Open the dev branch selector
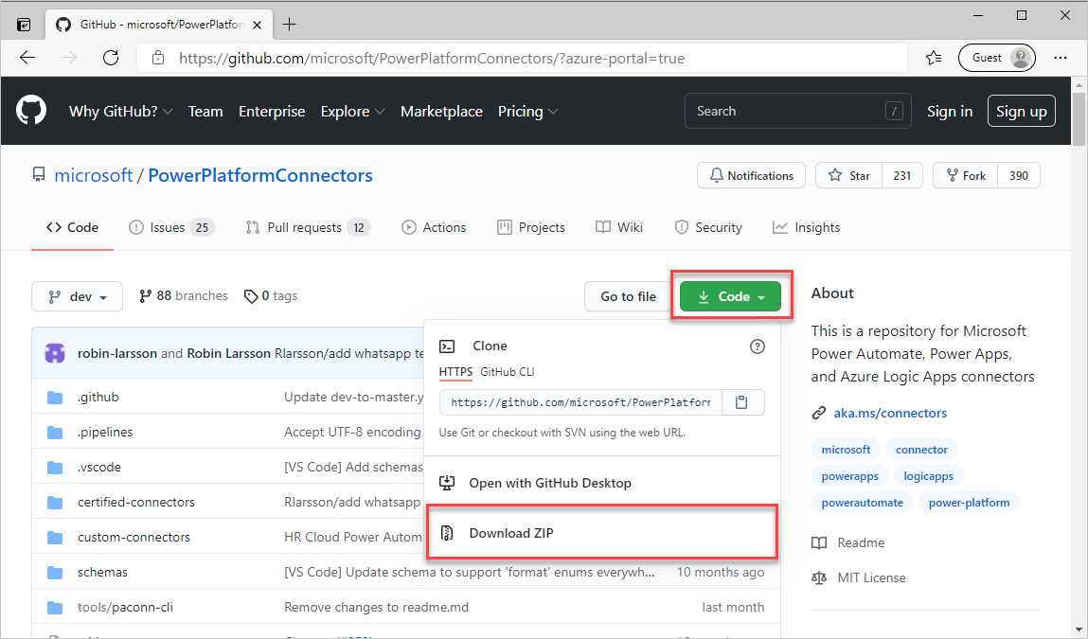Viewport: 1088px width, 639px height. 77,295
